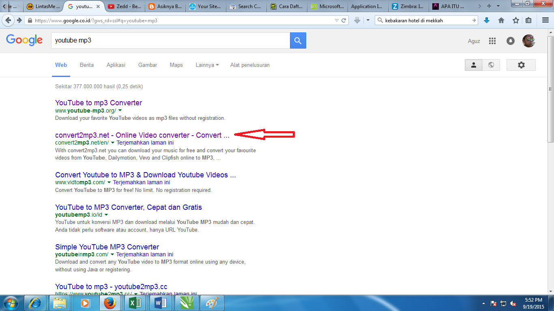Viewport: 554px width, 311px height.
Task: Close the current Google search tab
Action: [x=98, y=6]
